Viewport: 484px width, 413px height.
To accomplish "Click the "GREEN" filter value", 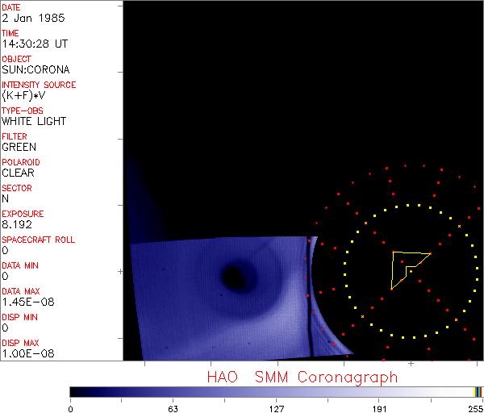I will point(19,147).
